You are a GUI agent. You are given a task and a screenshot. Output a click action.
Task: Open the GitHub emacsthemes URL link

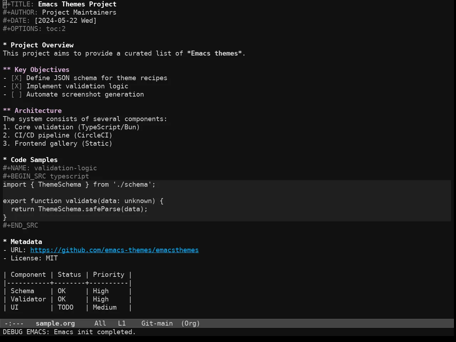point(114,250)
